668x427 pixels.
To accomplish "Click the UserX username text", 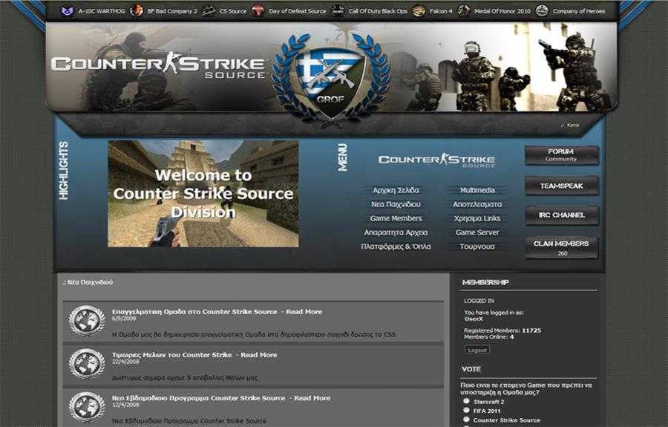I will click(x=474, y=319).
